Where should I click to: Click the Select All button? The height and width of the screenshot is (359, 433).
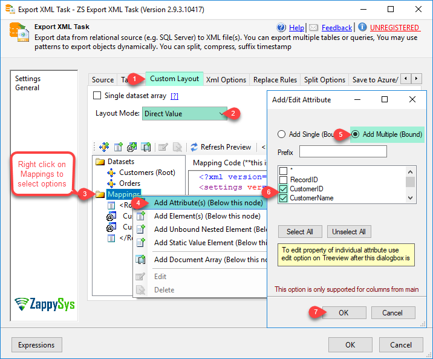pos(300,232)
